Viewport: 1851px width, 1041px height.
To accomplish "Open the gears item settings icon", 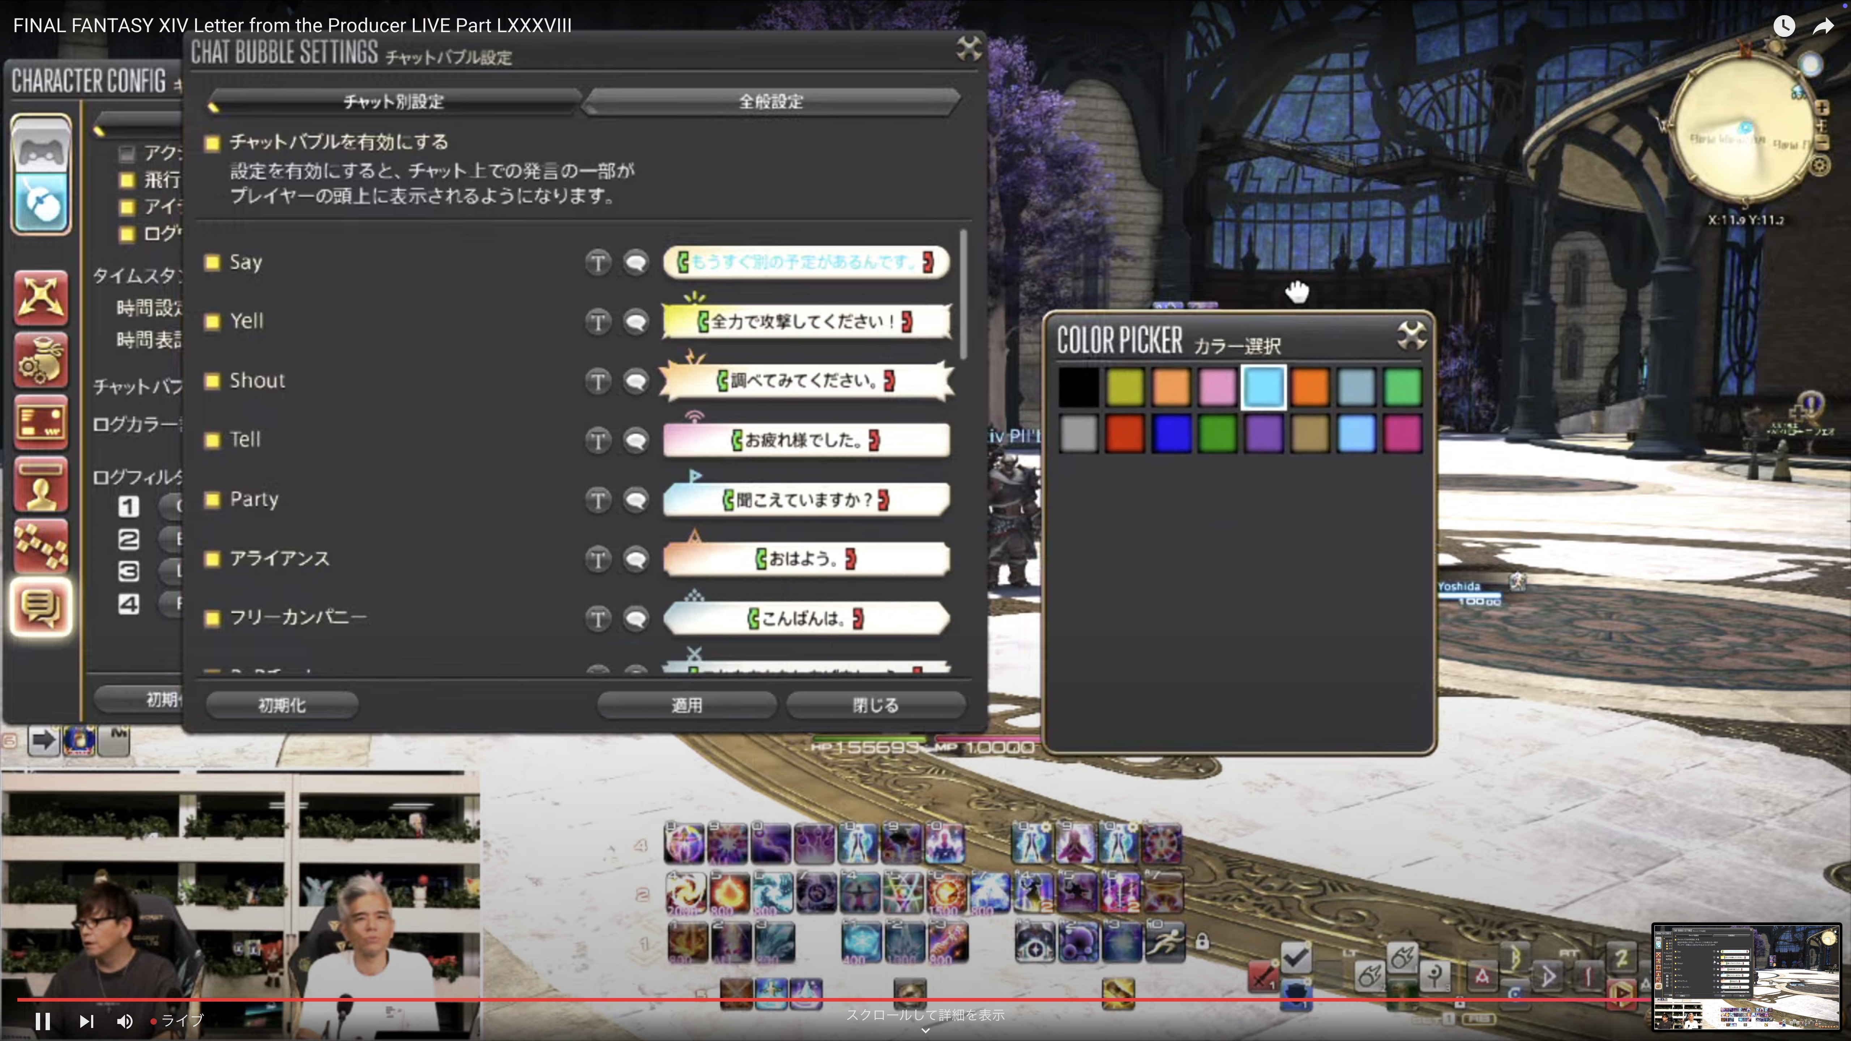I will [41, 360].
